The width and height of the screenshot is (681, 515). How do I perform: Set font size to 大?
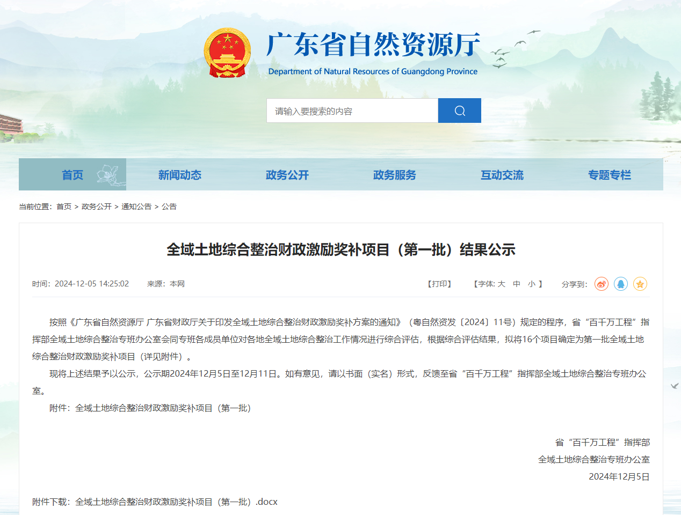pyautogui.click(x=502, y=284)
